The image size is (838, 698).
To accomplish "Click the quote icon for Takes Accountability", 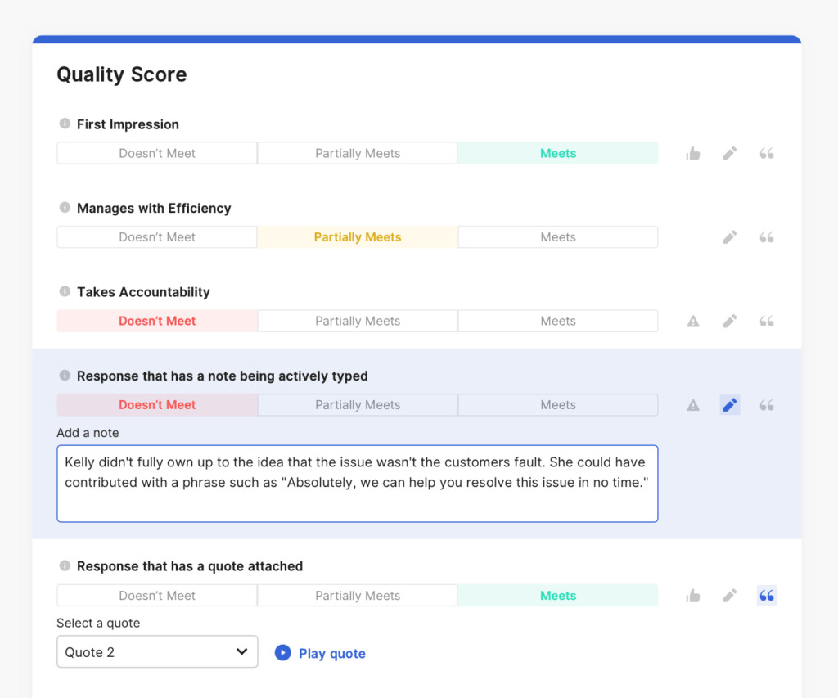I will point(767,321).
